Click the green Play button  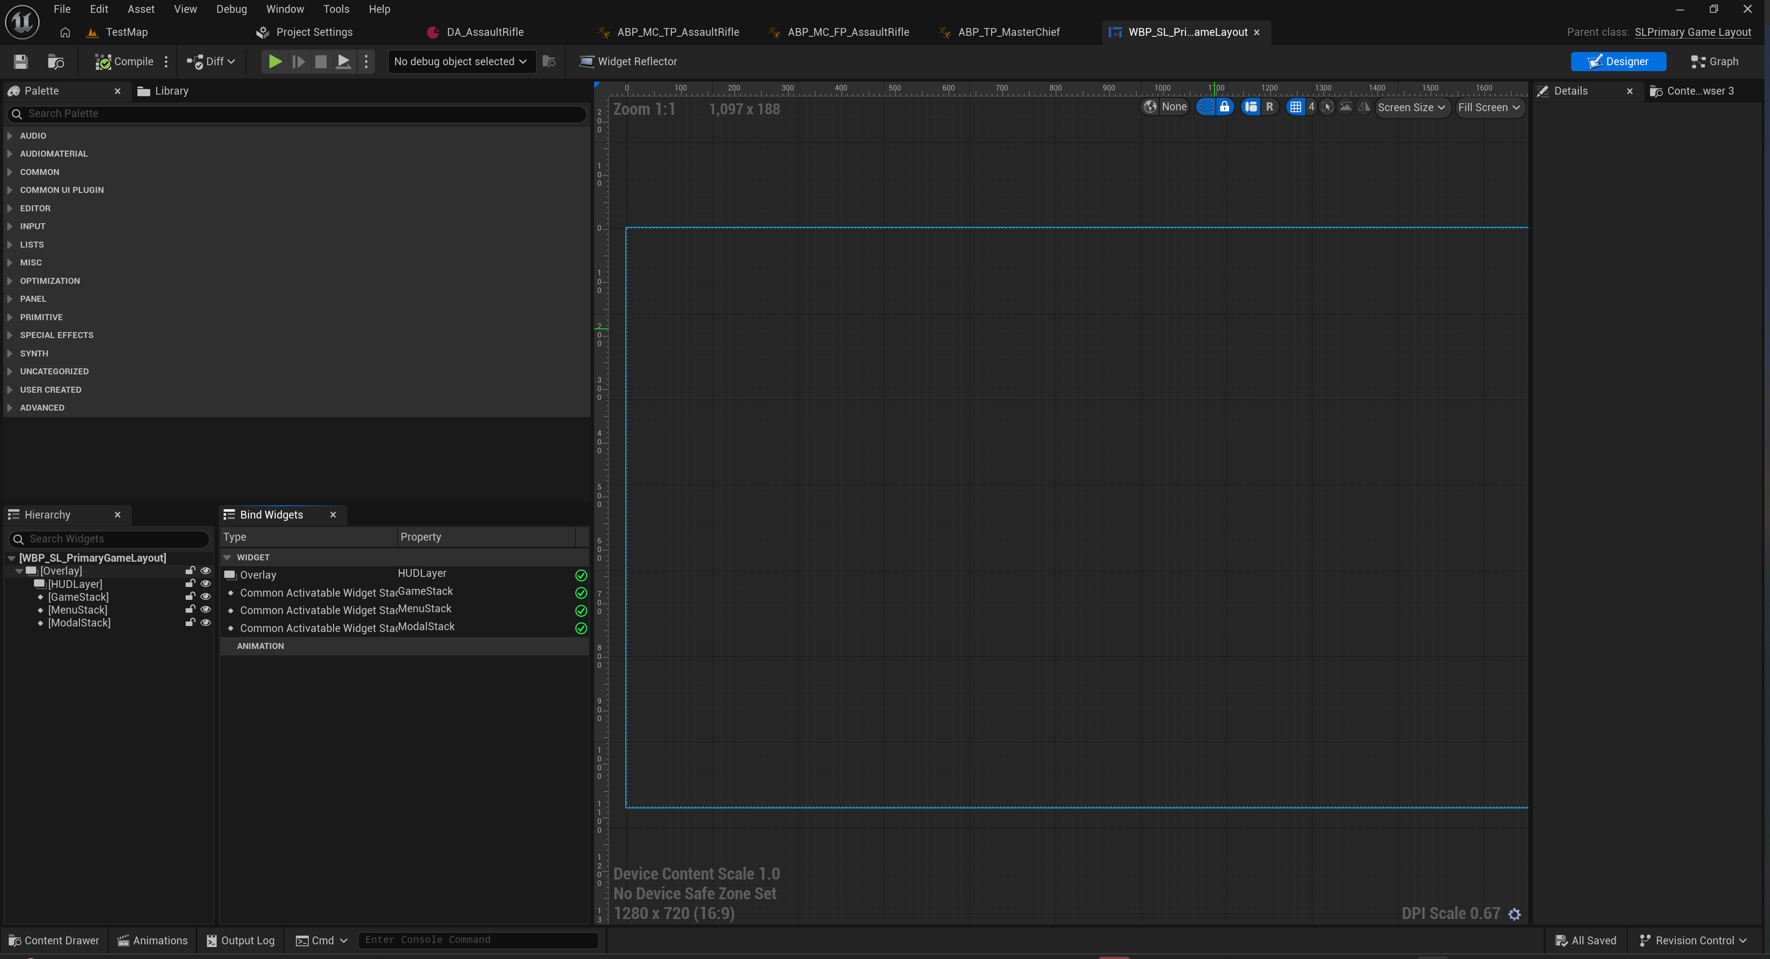(x=275, y=62)
